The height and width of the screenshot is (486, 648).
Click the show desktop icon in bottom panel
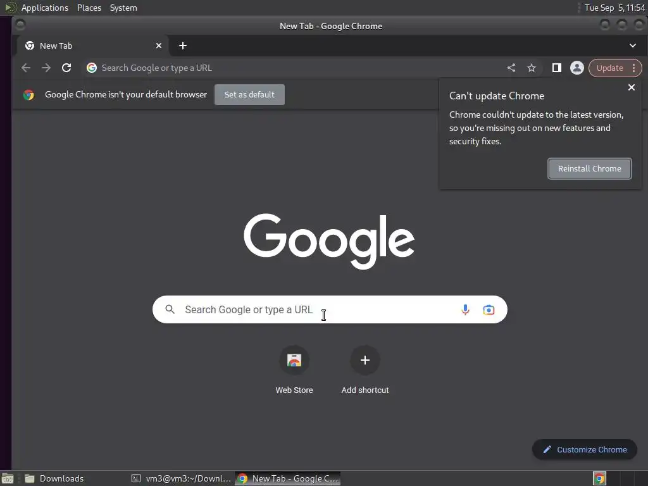8,478
